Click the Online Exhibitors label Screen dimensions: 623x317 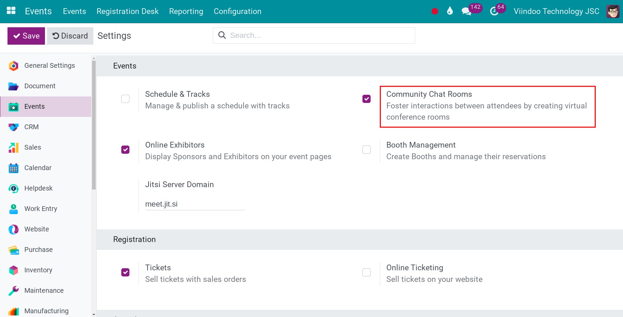click(x=175, y=145)
